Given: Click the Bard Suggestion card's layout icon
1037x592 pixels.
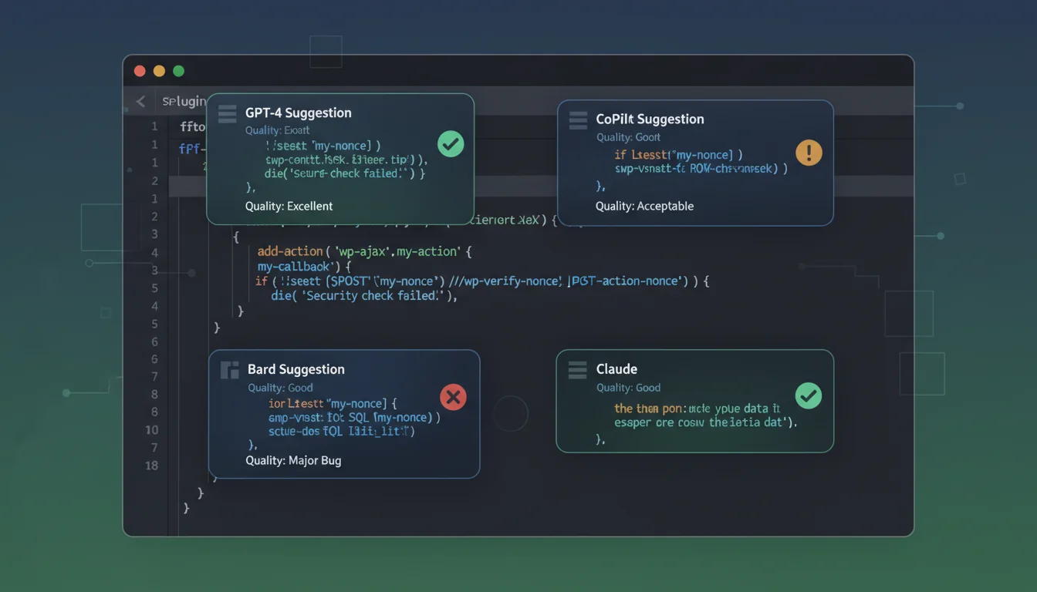Looking at the screenshot, I should coord(230,370).
